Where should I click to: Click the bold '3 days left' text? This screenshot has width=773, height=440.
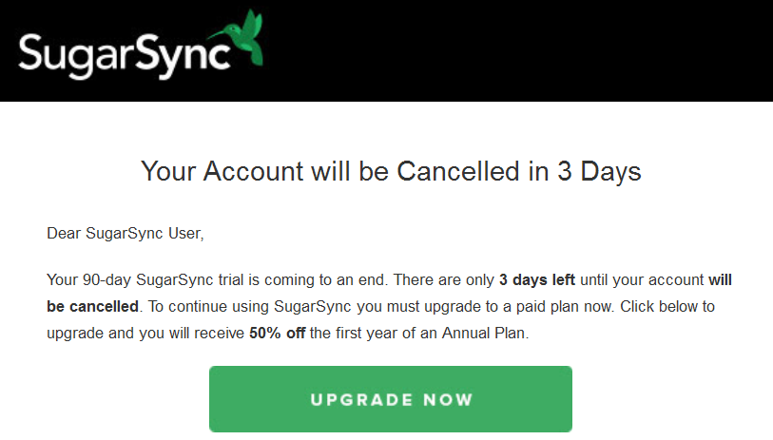click(x=537, y=279)
